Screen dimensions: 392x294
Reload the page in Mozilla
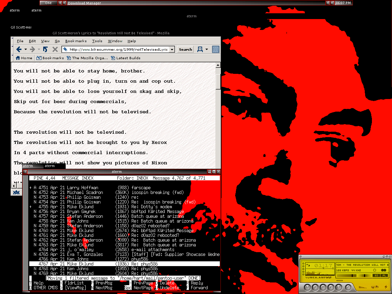pos(45,49)
